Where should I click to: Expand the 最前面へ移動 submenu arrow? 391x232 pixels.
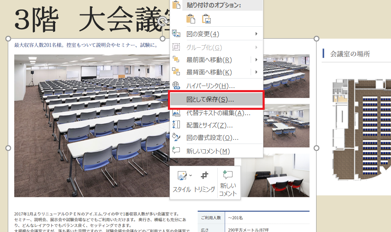(x=256, y=60)
